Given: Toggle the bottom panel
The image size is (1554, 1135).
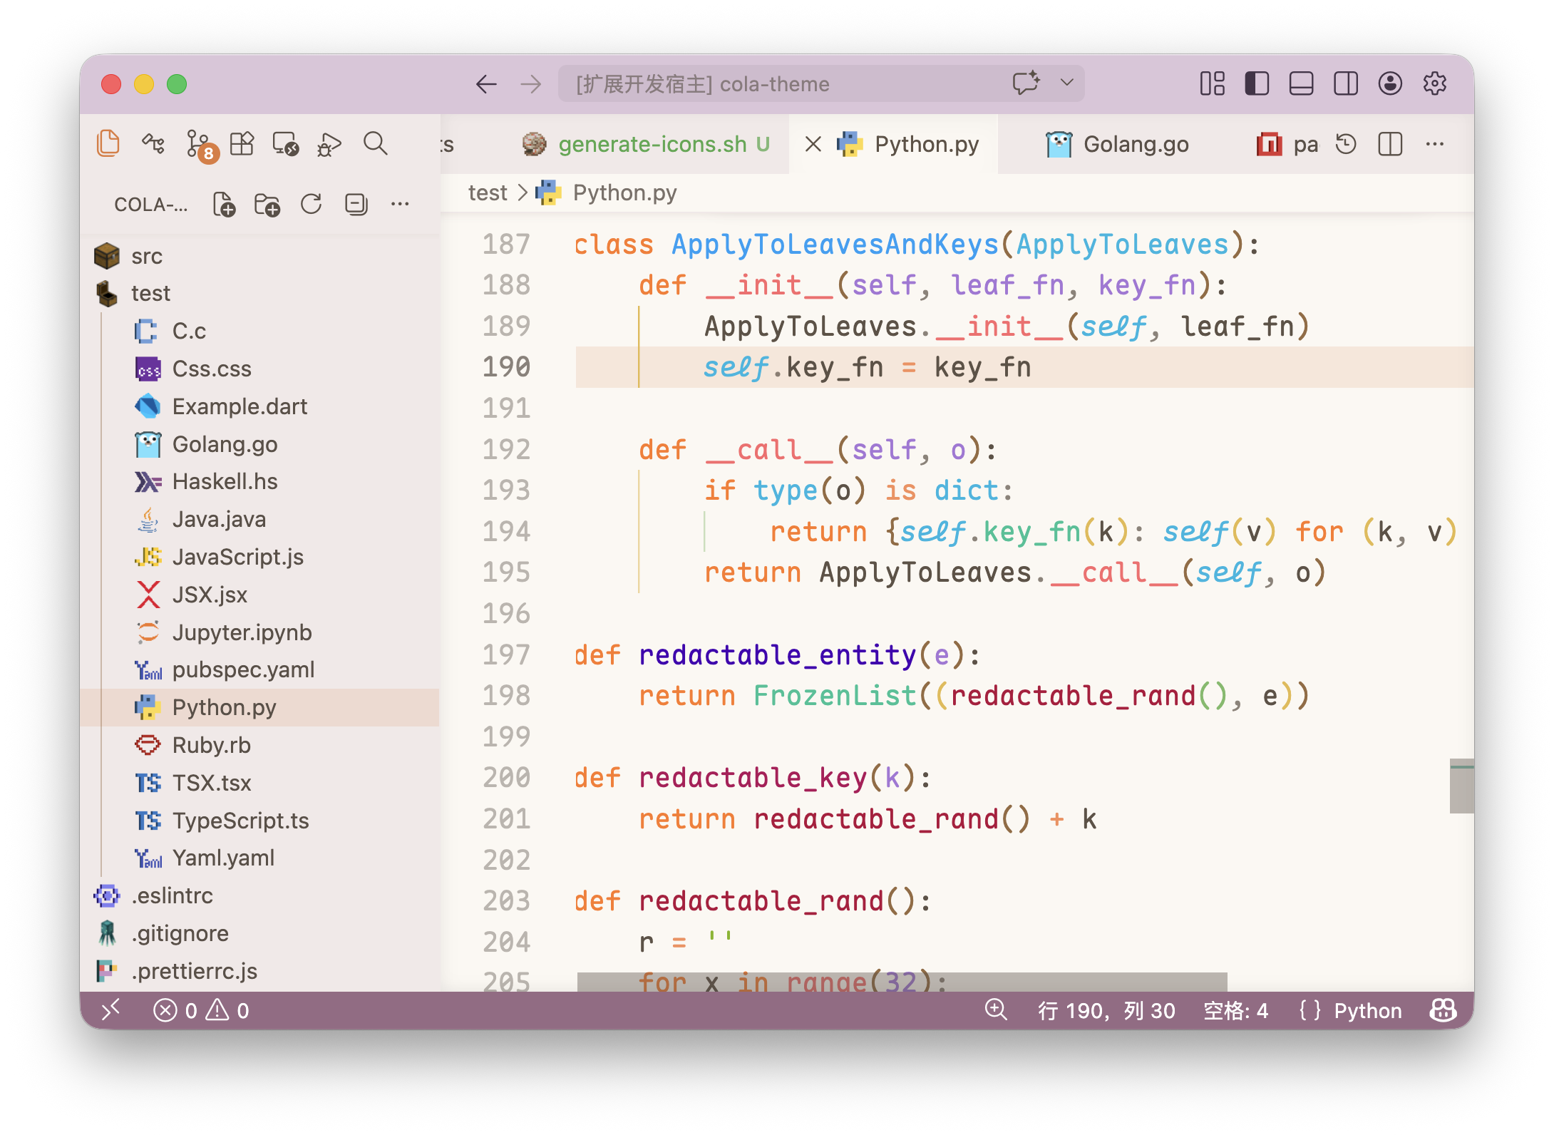Looking at the screenshot, I should pyautogui.click(x=1301, y=83).
